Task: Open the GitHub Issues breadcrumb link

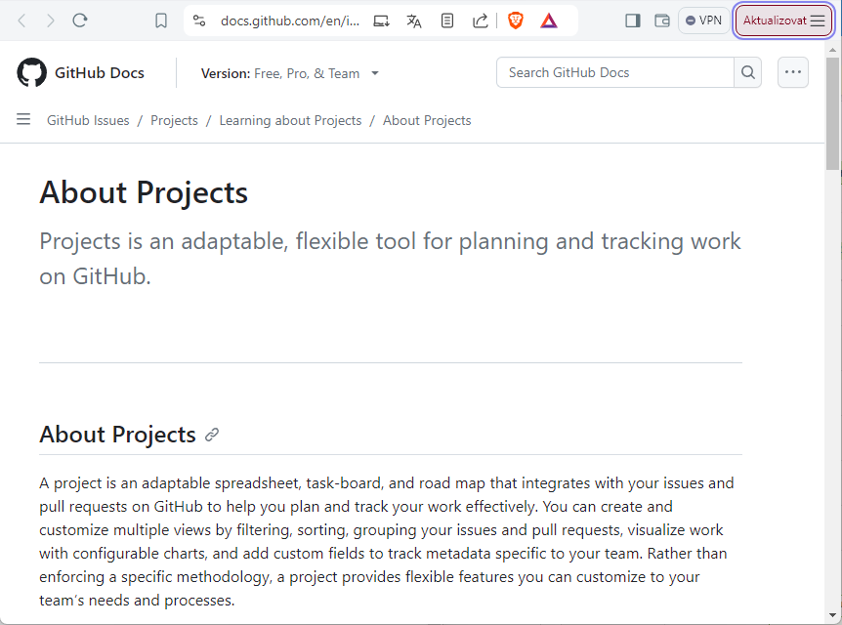Action: pyautogui.click(x=87, y=119)
